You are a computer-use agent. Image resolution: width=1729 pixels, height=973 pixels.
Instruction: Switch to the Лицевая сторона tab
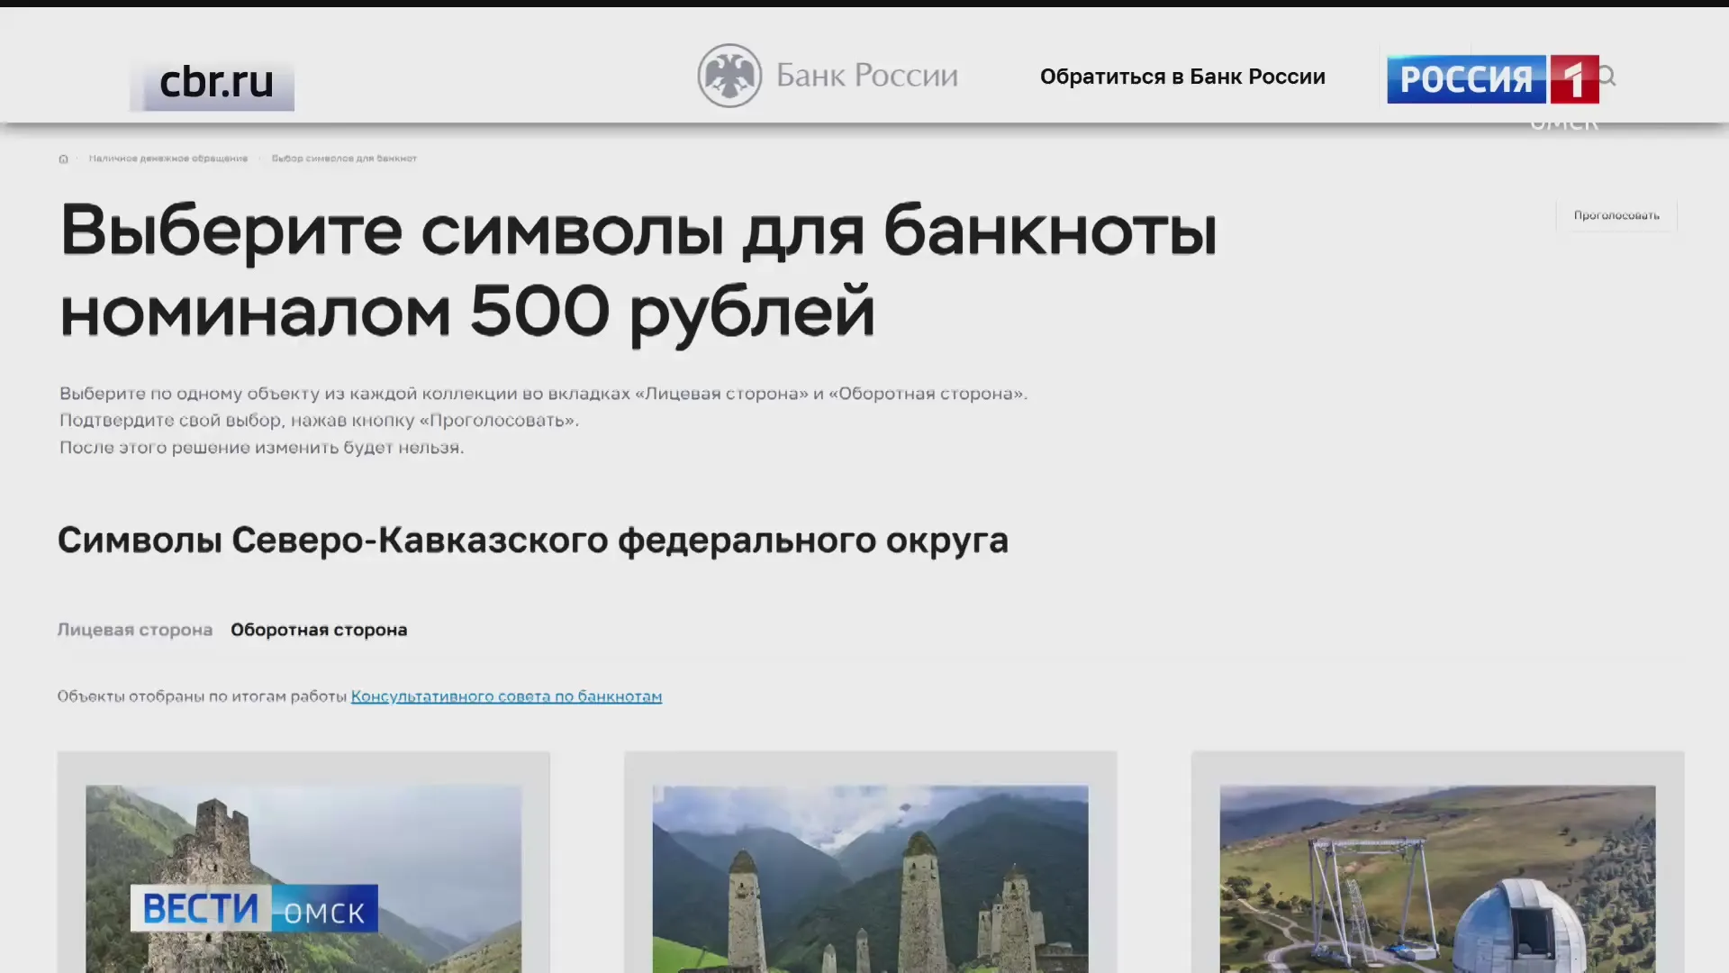135,630
